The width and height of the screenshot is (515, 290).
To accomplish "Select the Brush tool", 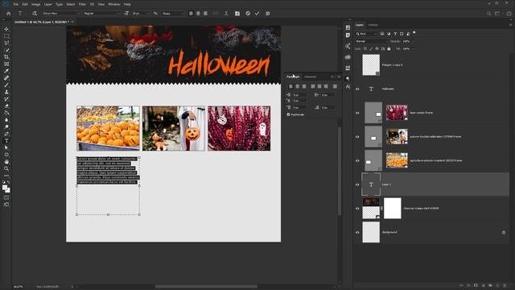I will coord(6,85).
